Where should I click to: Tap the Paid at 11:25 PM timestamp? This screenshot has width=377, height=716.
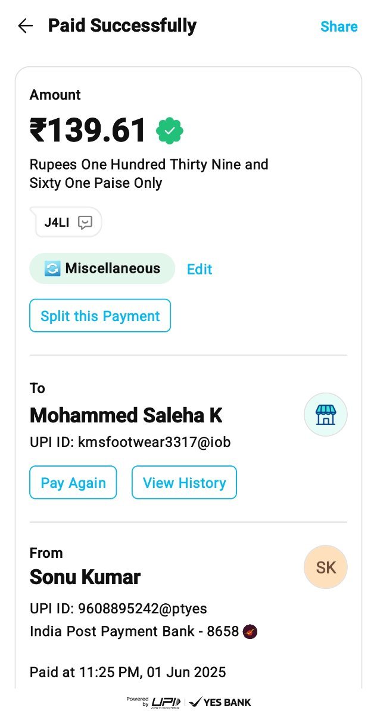click(x=127, y=672)
